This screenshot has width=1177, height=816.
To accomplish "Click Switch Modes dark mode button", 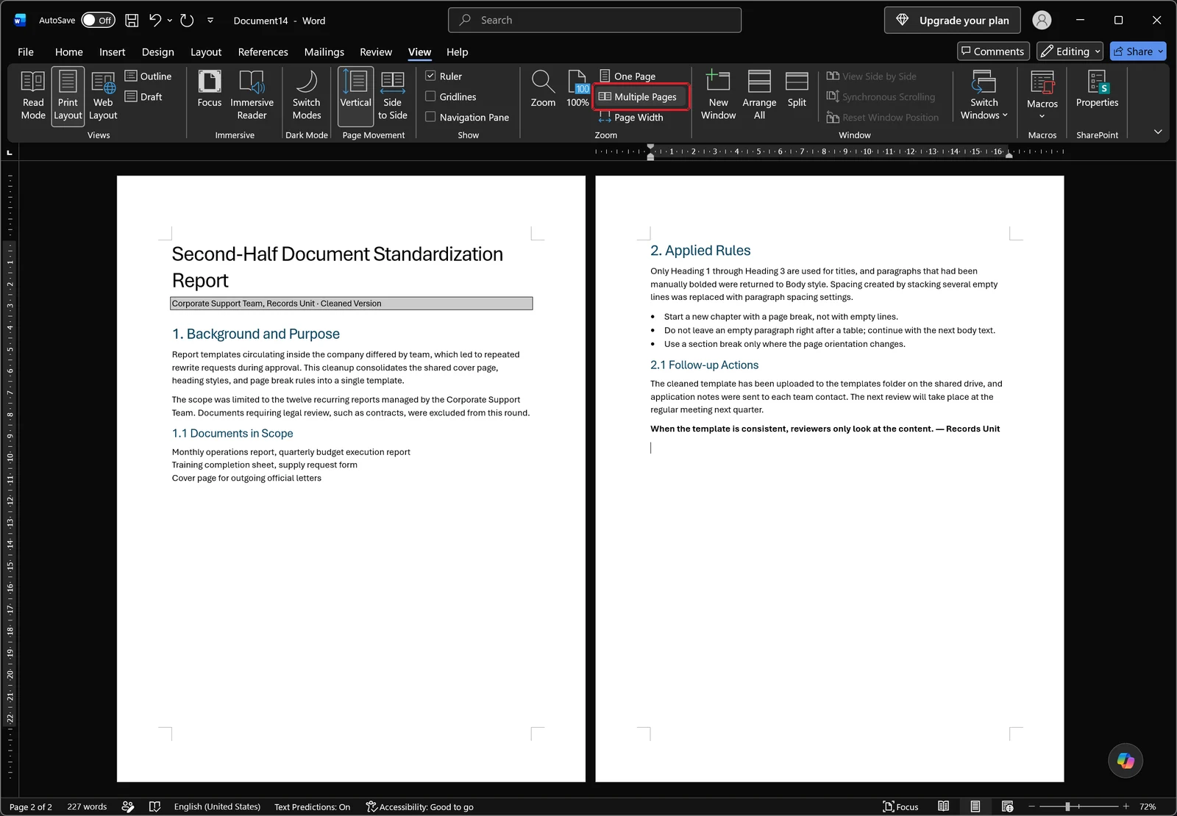I will tap(307, 96).
